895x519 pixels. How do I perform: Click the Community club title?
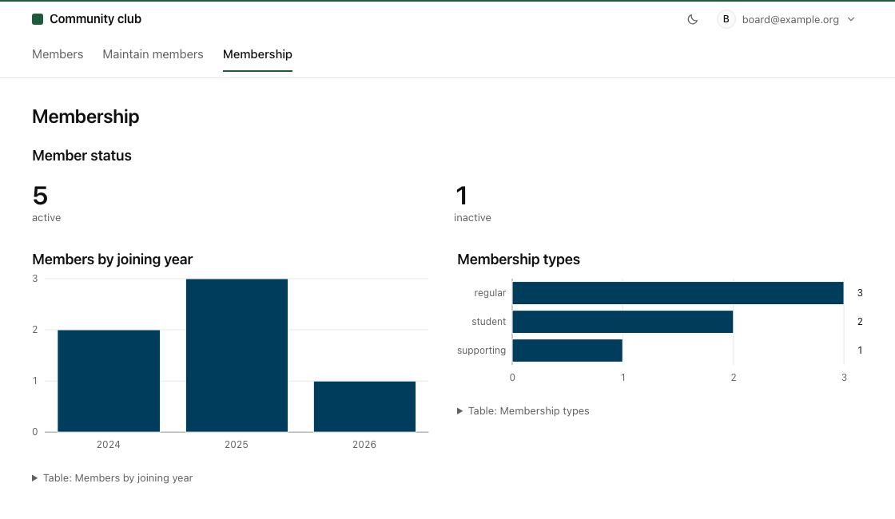[95, 19]
